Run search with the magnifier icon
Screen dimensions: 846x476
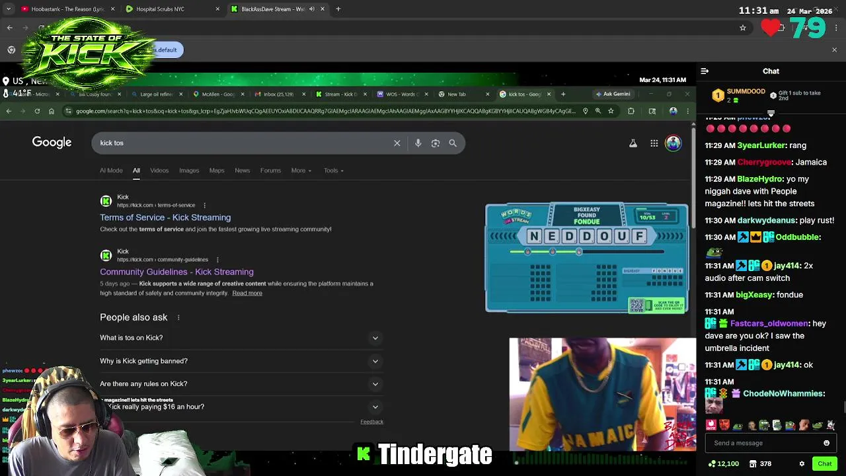[453, 143]
